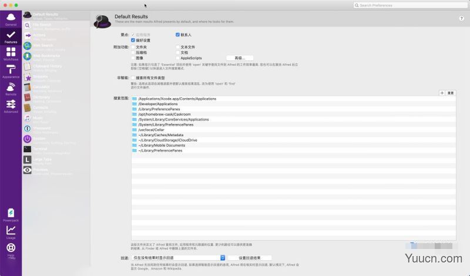Select /System/Library/PreferencePanes row
Image resolution: width=470 pixels, height=276 pixels.
[x=293, y=124]
